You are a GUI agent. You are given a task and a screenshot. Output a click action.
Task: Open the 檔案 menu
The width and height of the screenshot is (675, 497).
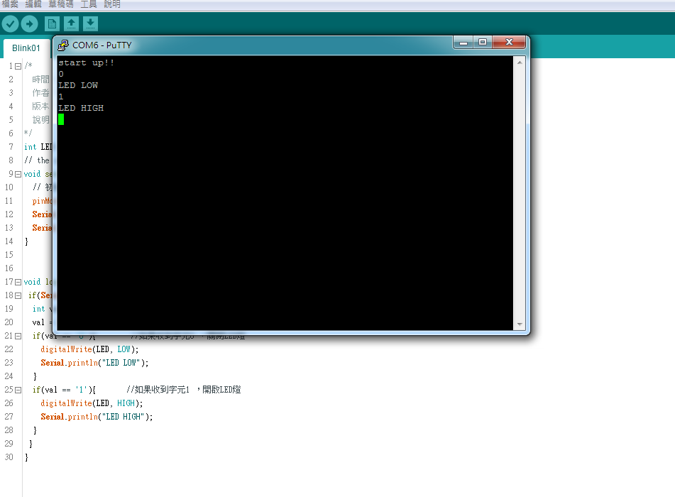(9, 4)
